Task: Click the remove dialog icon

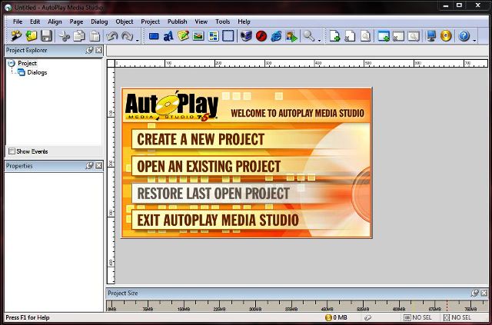Action: tap(398, 36)
